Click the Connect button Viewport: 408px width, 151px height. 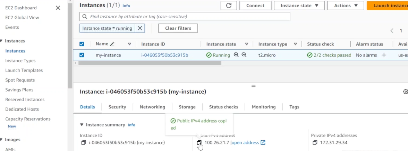point(255,6)
